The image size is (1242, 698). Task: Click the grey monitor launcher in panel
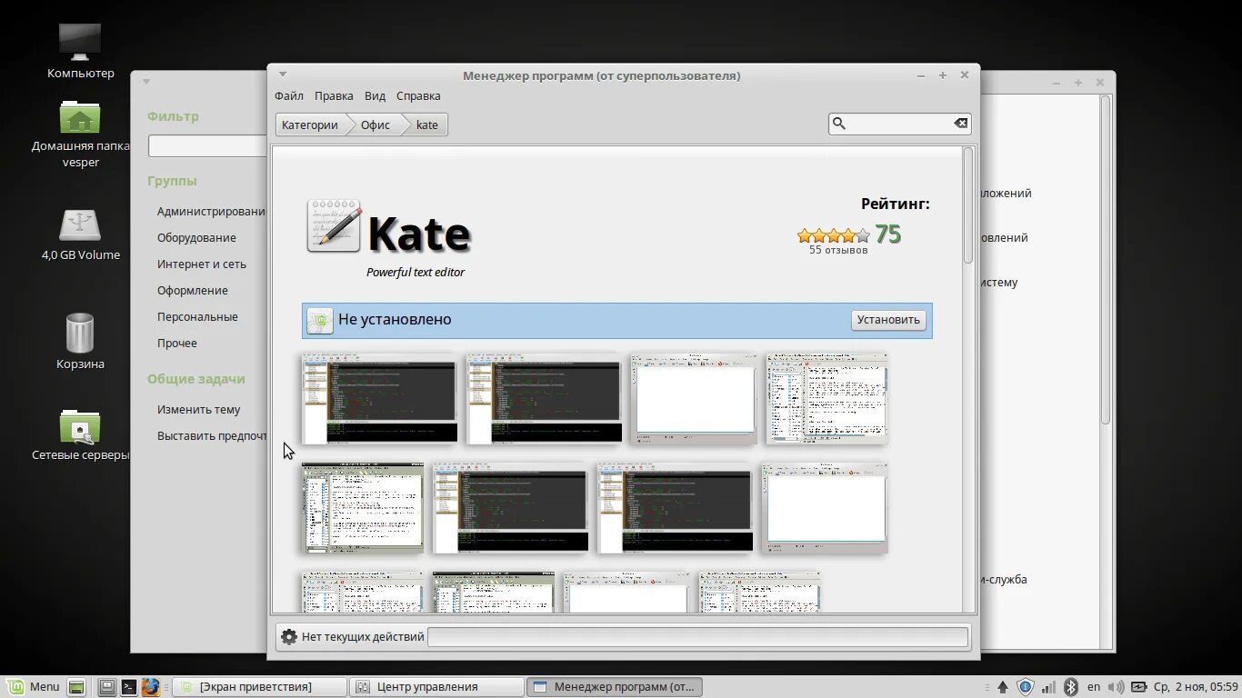106,687
